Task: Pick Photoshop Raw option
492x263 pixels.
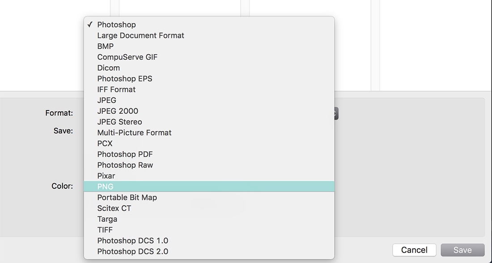Action: point(209,165)
